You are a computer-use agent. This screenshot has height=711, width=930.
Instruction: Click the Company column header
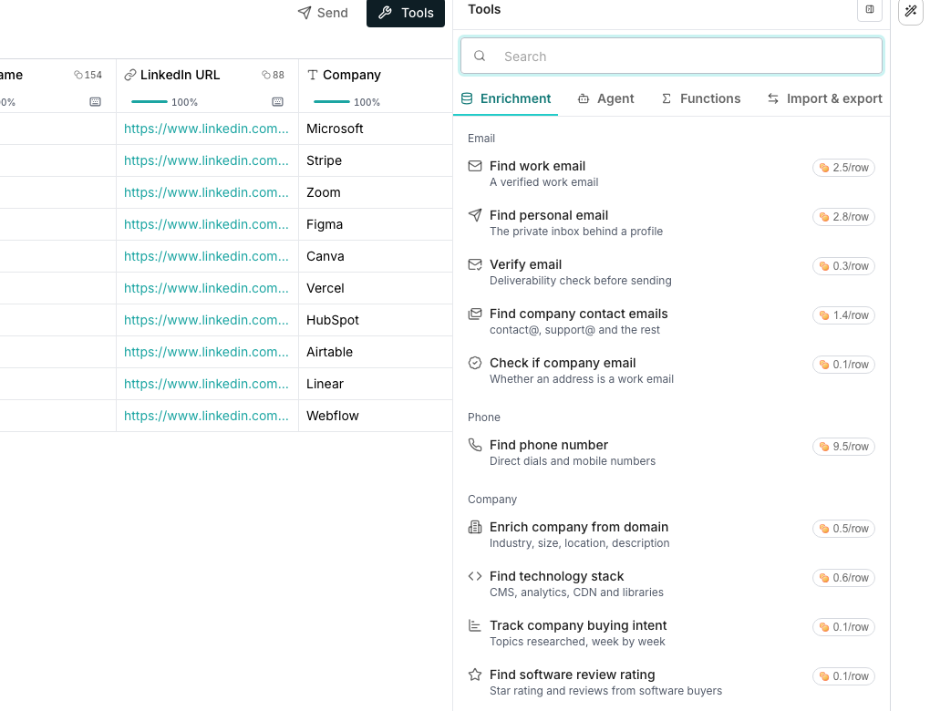pos(376,86)
